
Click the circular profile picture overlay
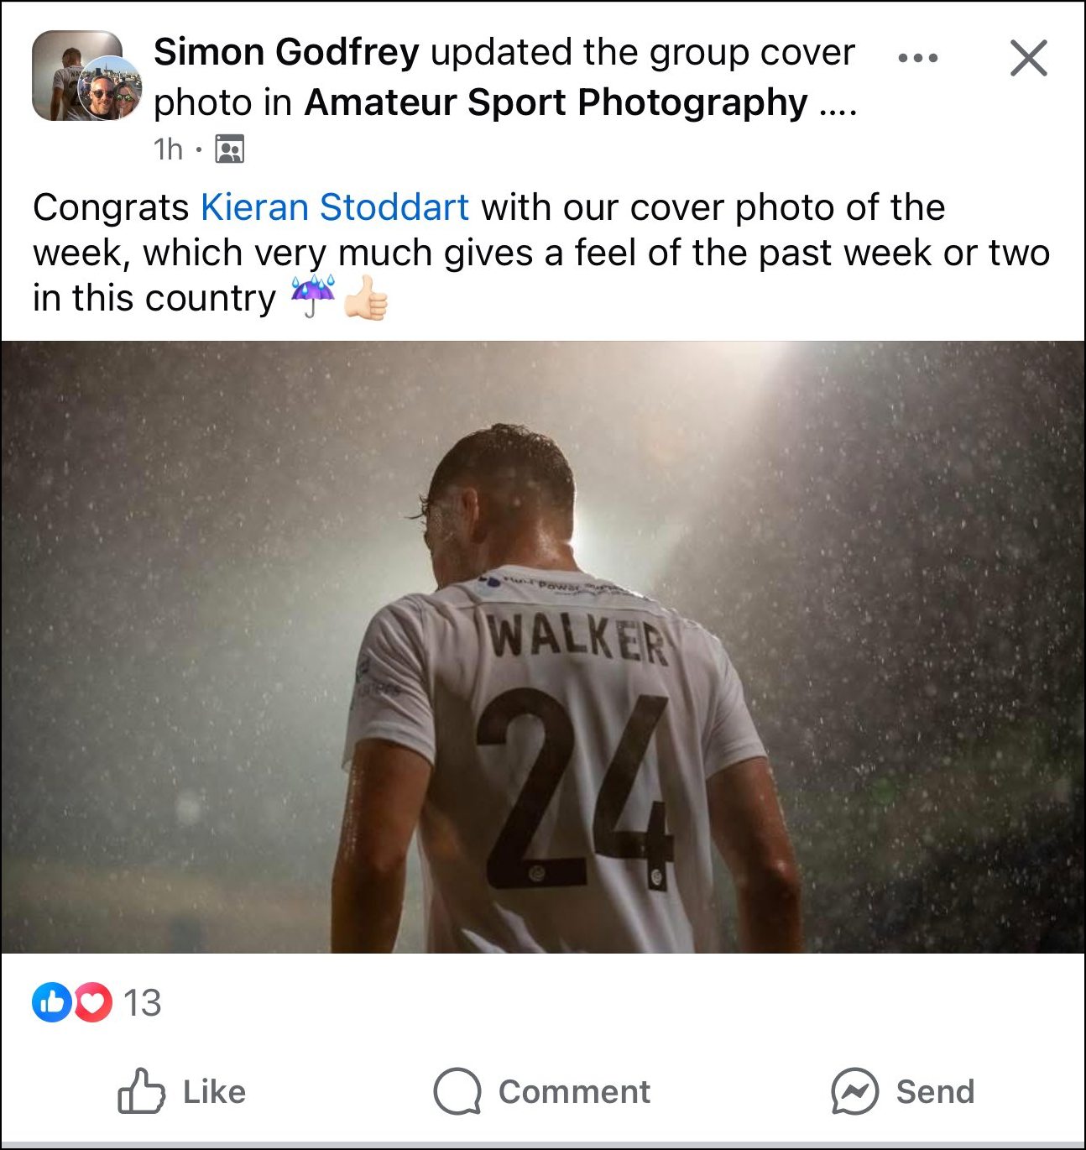pos(111,89)
